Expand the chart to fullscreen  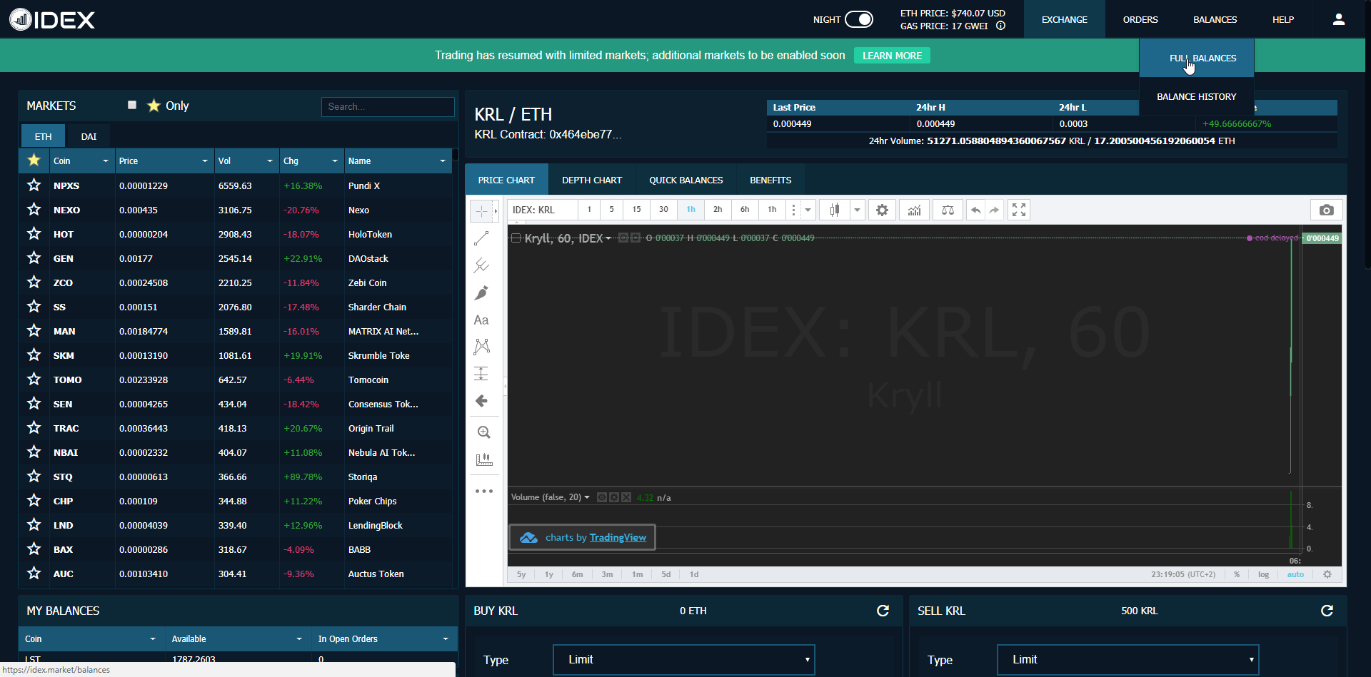pos(1019,210)
